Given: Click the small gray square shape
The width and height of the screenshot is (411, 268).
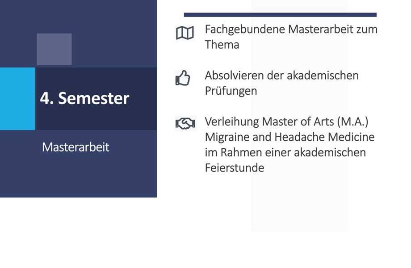Looking at the screenshot, I should 54,49.
